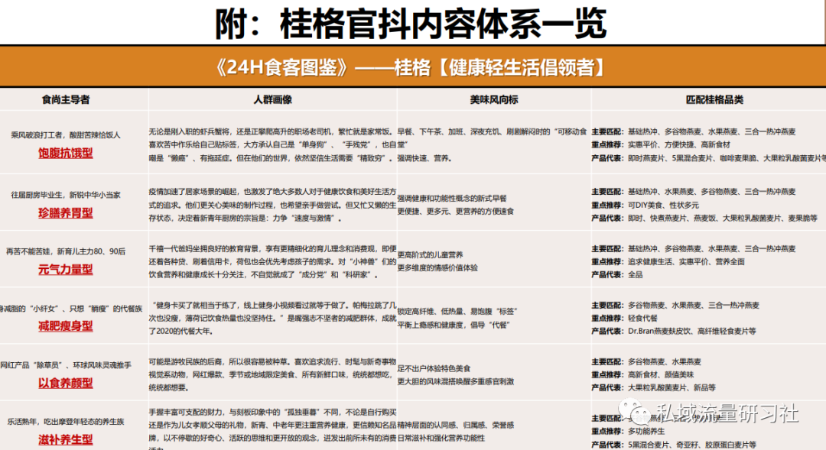The width and height of the screenshot is (826, 450).
Task: Click the 重点推荐 line starting "追求健康生活"
Action: coord(668,261)
